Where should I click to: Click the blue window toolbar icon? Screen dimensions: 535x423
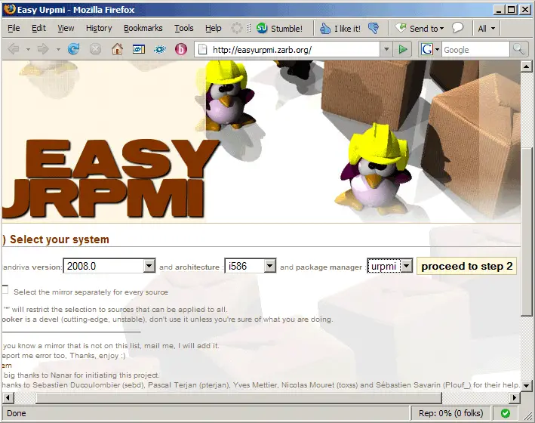(139, 50)
